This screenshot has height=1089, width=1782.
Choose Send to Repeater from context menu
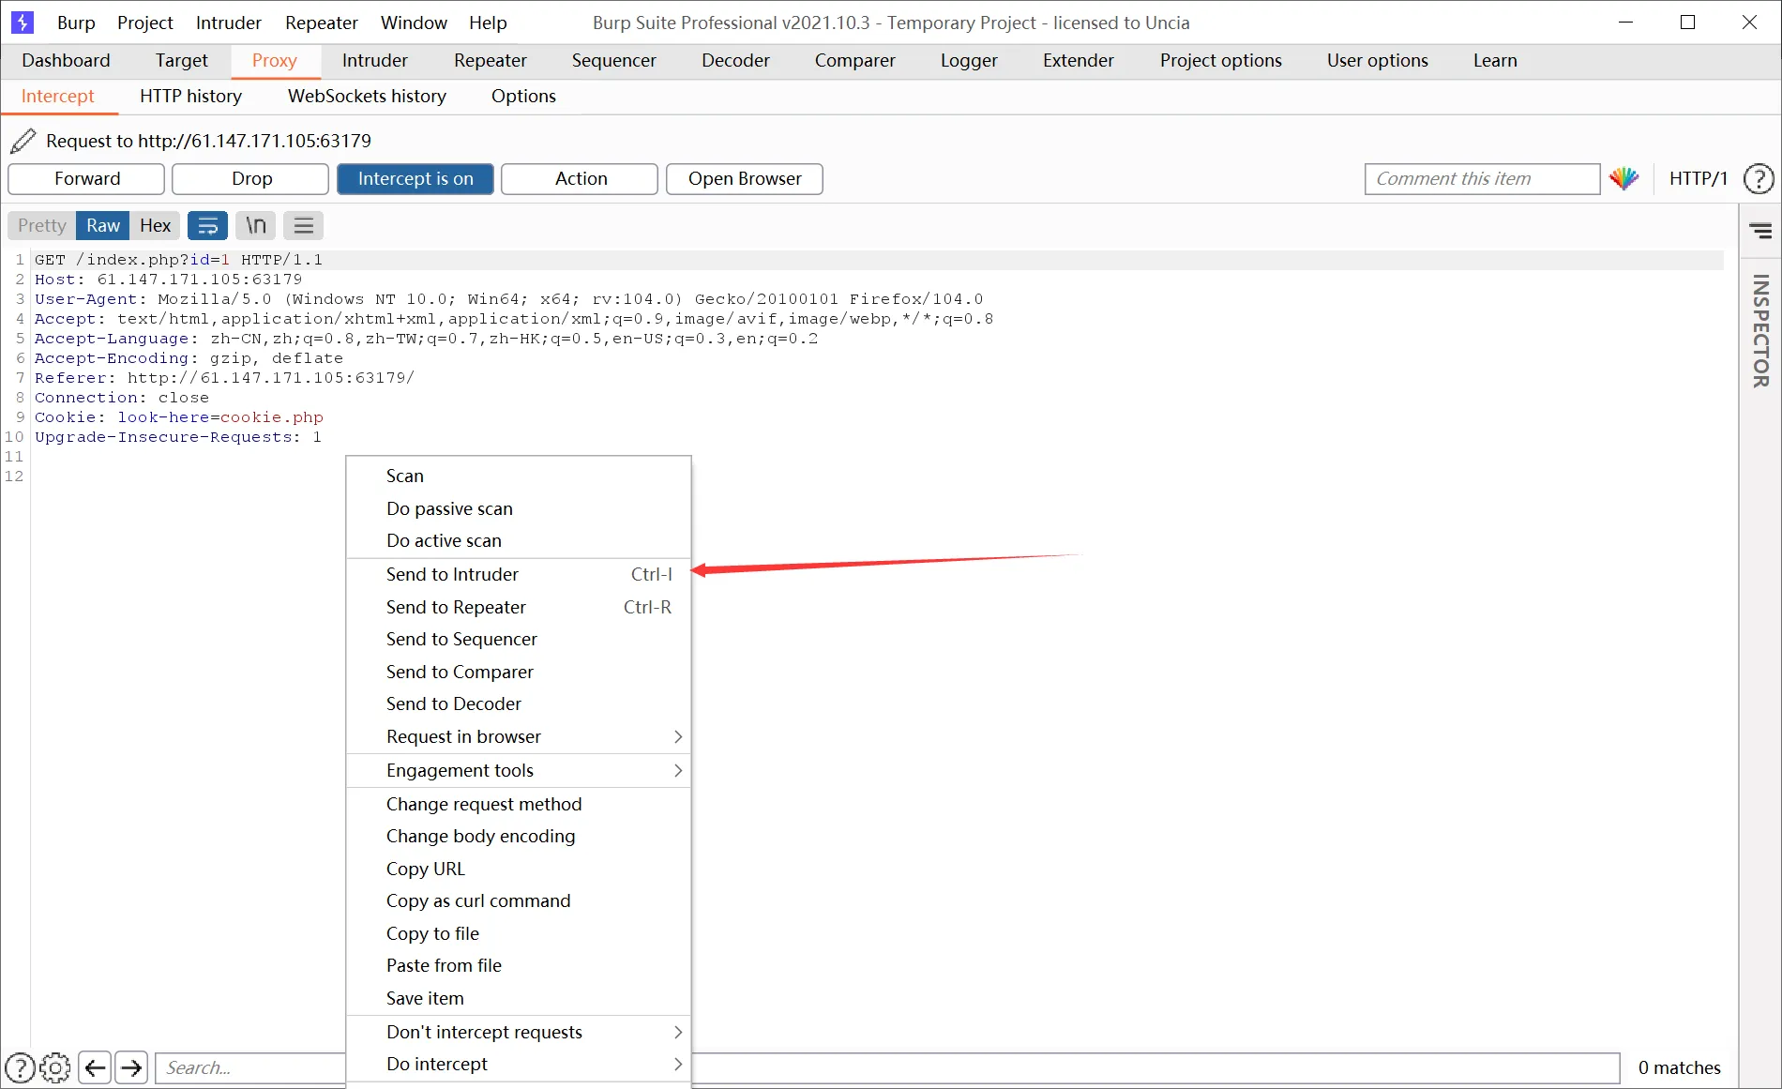(x=519, y=607)
